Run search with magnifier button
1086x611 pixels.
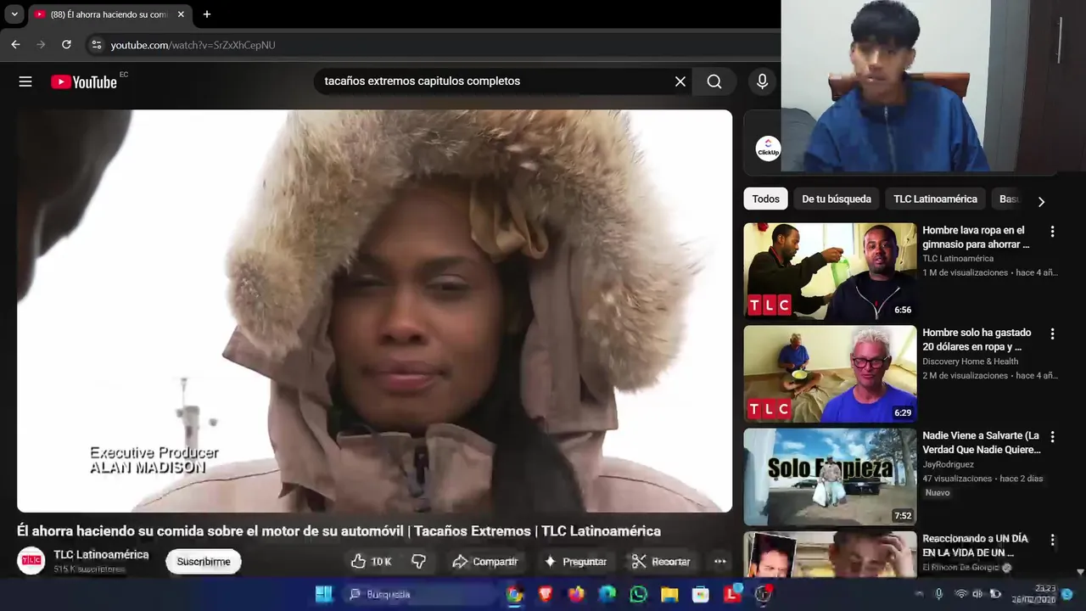pos(714,81)
